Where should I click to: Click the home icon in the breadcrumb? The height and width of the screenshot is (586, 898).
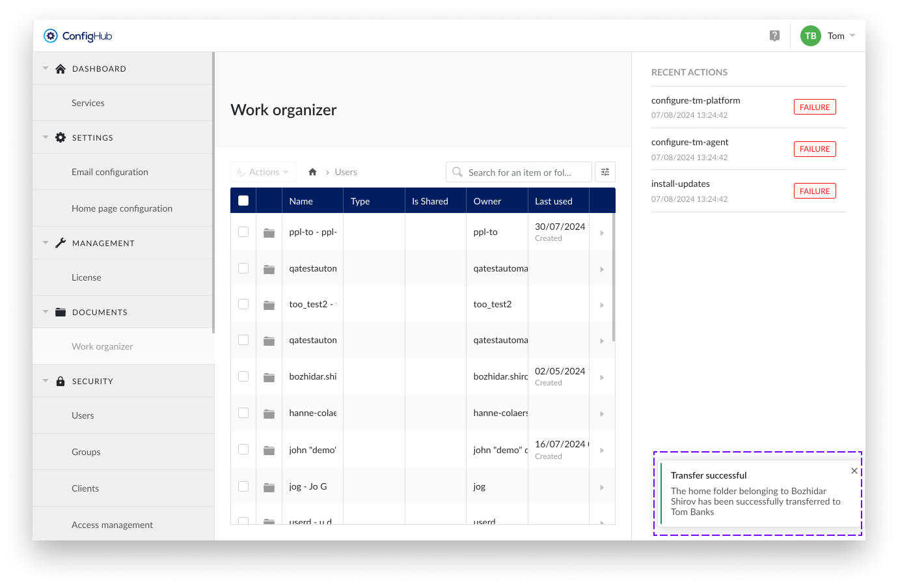(x=312, y=171)
